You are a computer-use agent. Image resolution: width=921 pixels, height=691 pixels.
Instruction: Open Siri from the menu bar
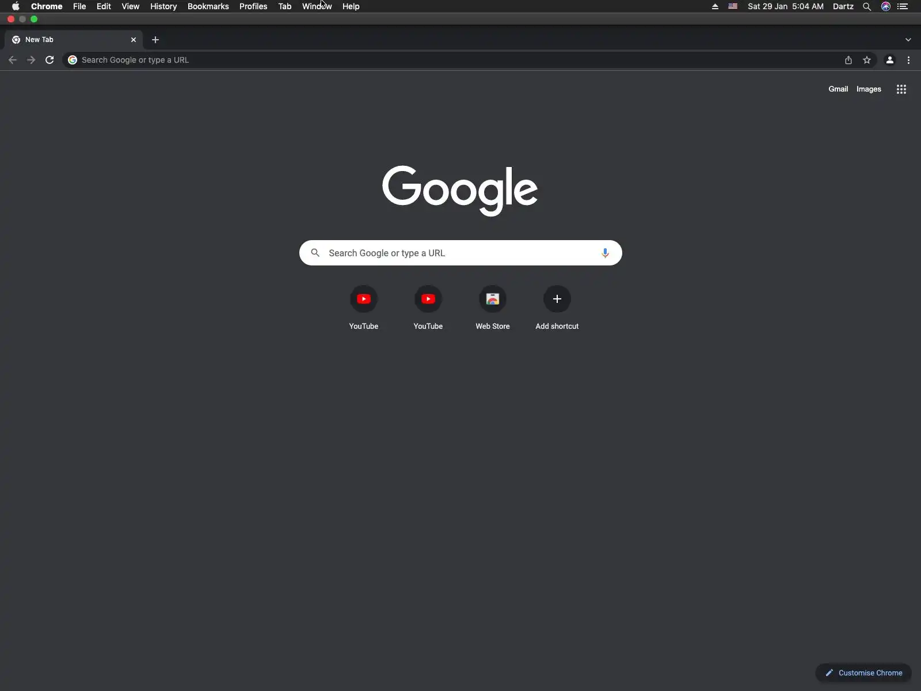(x=886, y=6)
